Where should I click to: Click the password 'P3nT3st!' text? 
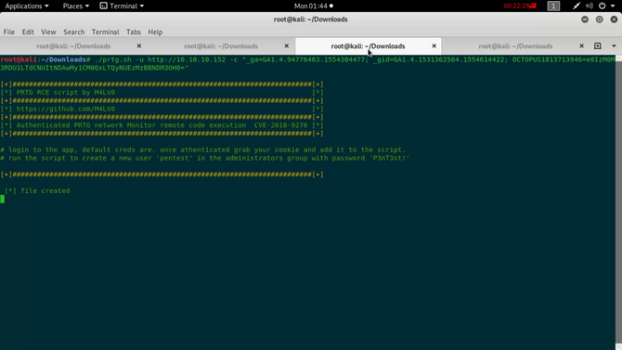coord(389,158)
